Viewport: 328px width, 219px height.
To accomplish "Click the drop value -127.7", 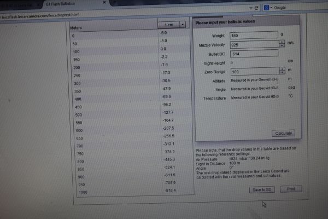I will point(168,112).
